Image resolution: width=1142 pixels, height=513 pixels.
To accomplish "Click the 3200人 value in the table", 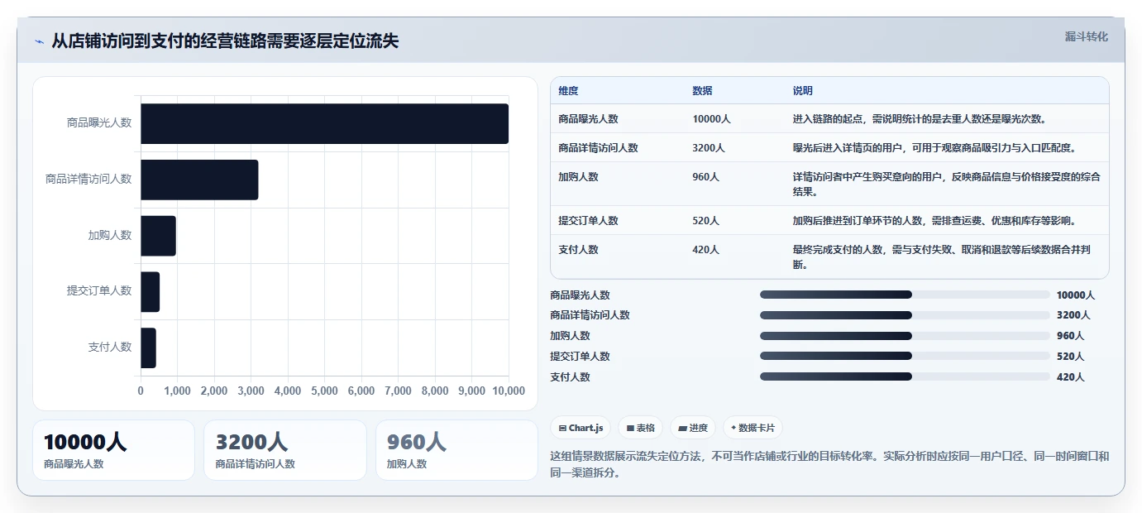I will pyautogui.click(x=709, y=148).
